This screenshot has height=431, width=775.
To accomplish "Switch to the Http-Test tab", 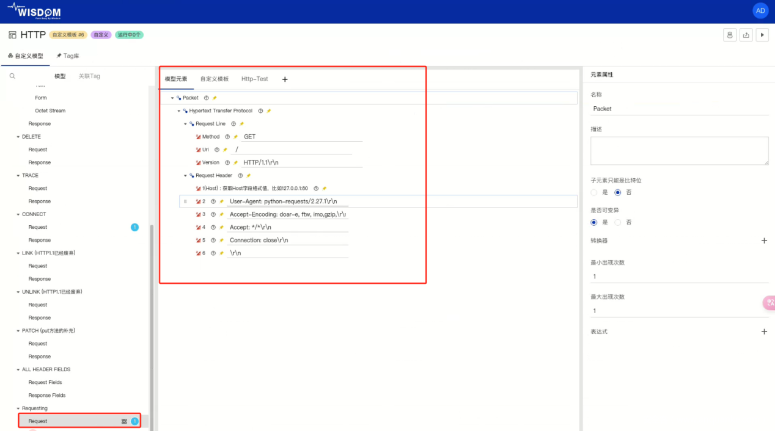I will (254, 79).
